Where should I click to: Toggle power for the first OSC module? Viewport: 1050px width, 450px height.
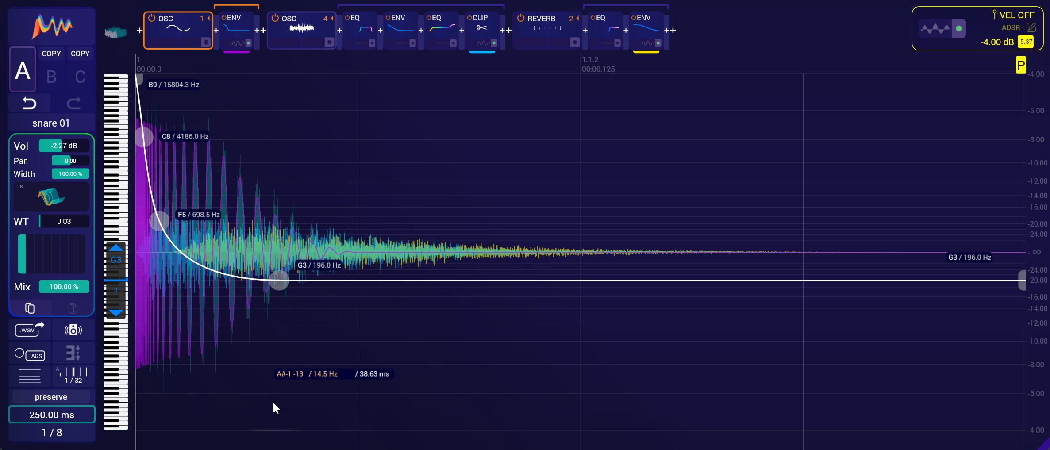click(x=152, y=18)
